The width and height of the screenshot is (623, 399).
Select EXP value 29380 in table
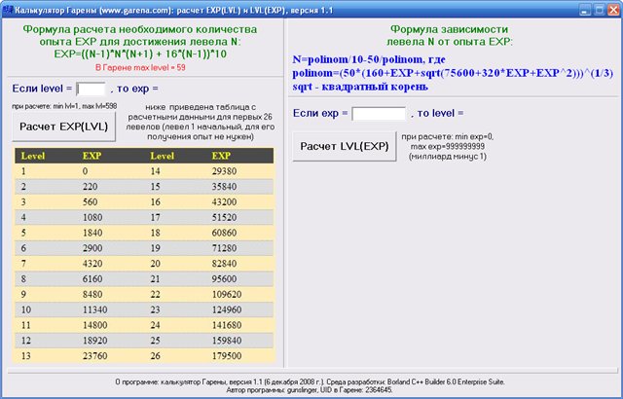224,171
